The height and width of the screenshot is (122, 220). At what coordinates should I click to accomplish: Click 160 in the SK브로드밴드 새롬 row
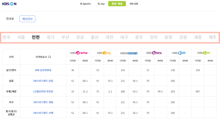point(173,102)
